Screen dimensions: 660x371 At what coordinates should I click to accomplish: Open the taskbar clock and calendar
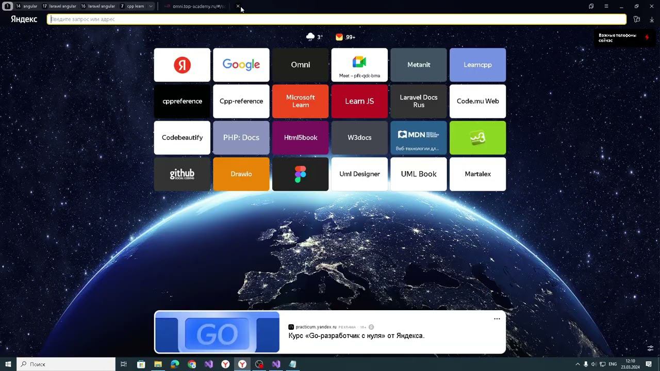pyautogui.click(x=630, y=364)
